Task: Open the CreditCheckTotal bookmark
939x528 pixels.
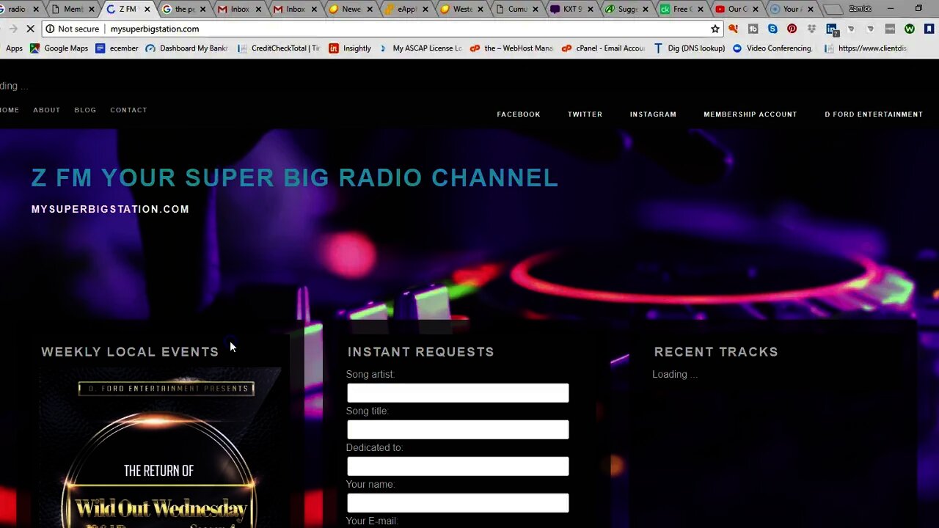Action: (279, 48)
